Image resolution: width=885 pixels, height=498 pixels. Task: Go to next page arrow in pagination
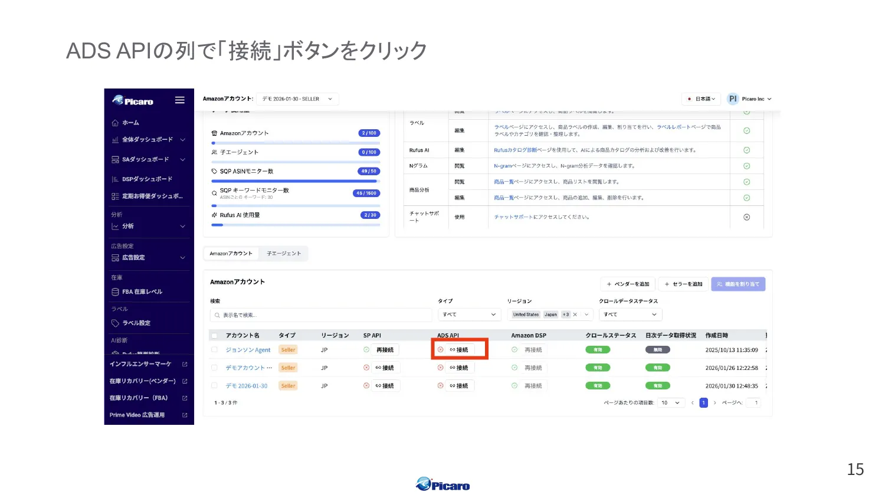tap(714, 403)
